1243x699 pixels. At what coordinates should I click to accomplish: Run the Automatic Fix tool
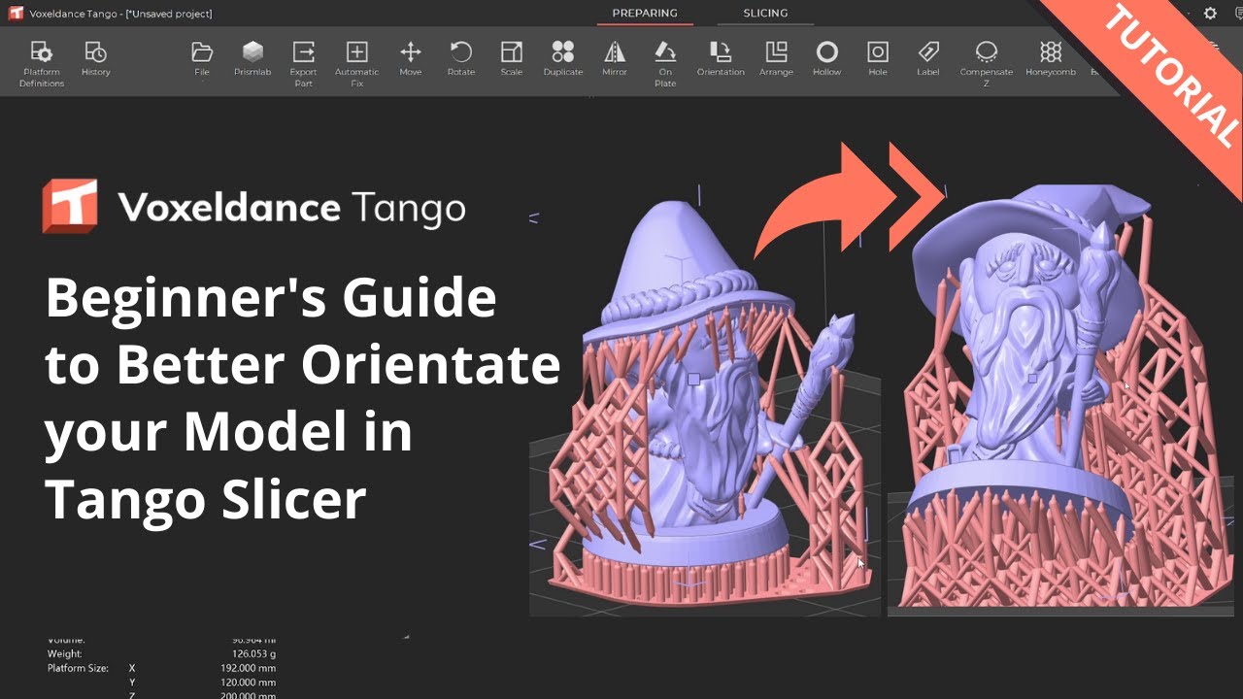click(x=357, y=64)
